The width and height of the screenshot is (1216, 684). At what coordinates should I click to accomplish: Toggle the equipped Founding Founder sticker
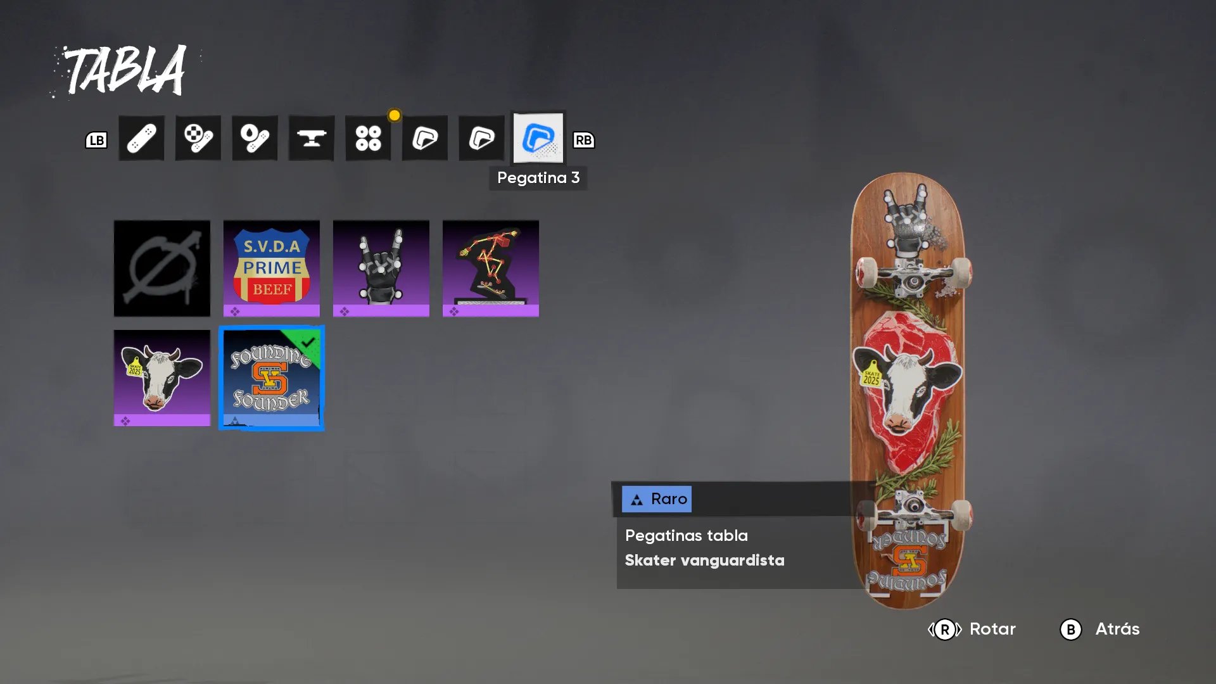pyautogui.click(x=272, y=378)
